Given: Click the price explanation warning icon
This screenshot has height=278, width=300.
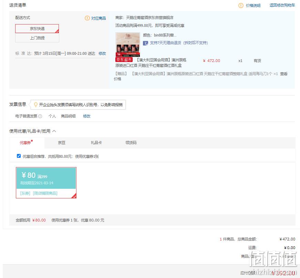Looking at the screenshot, I should [241, 6].
